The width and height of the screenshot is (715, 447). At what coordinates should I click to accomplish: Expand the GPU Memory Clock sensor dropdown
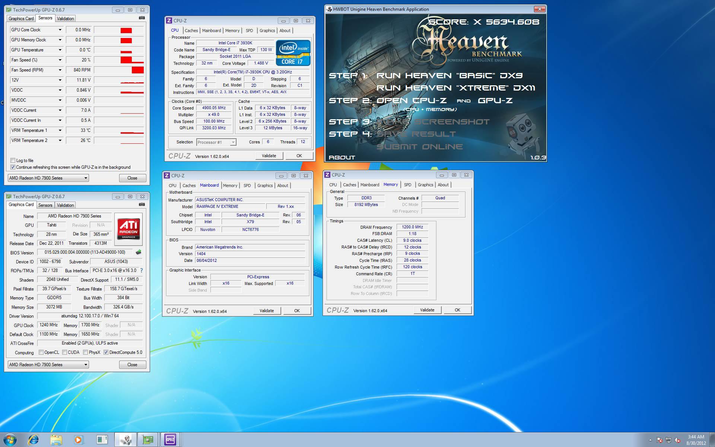tap(60, 40)
